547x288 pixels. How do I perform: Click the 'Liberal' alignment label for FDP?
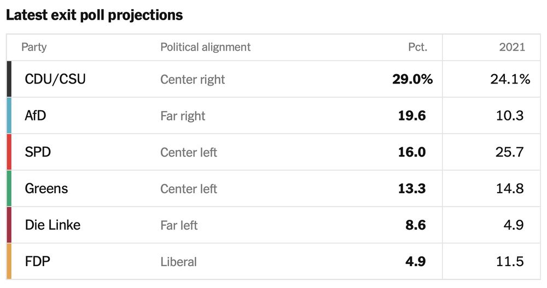pos(178,261)
